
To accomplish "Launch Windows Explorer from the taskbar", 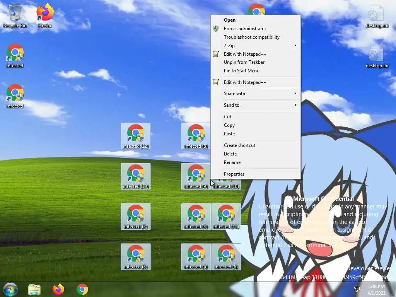I will pyautogui.click(x=34, y=289).
